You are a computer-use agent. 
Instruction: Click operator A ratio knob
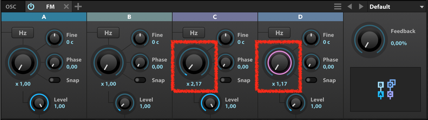(x=23, y=63)
